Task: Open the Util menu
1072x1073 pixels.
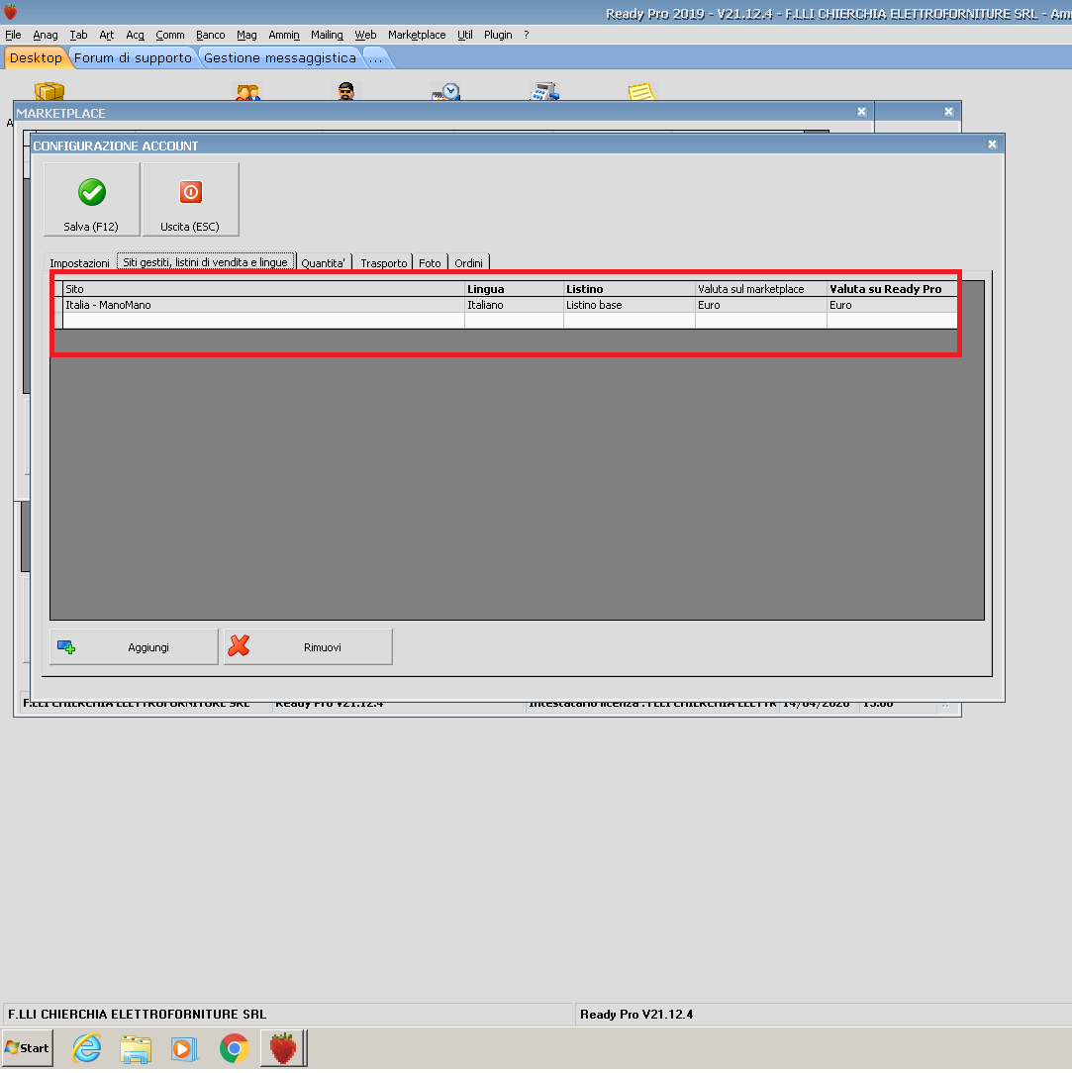Action: pyautogui.click(x=465, y=35)
